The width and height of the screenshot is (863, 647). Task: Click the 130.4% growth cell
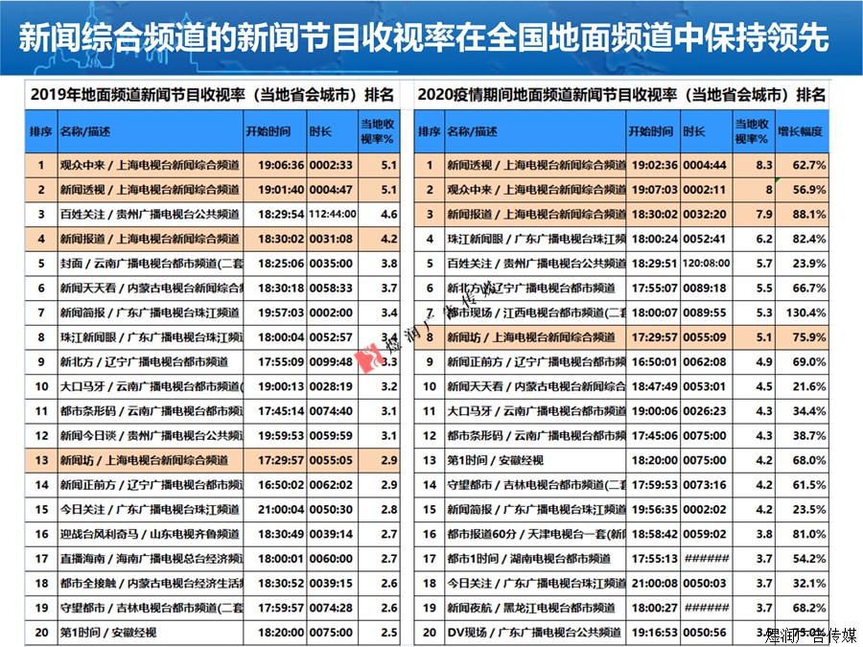click(x=802, y=312)
